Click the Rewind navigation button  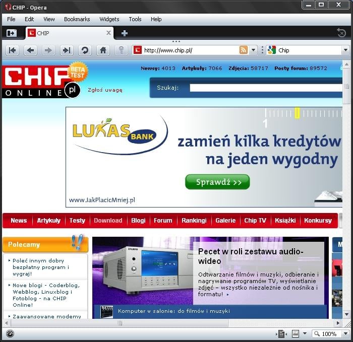click(x=12, y=50)
